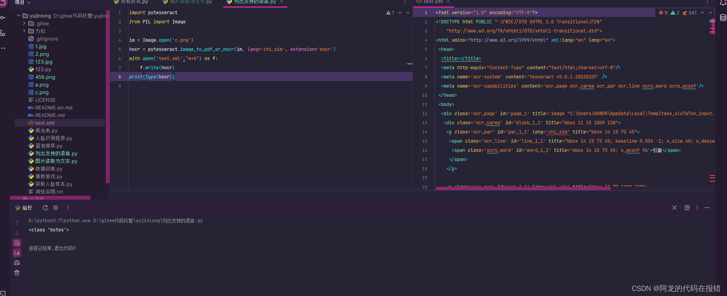Screen dimensions: 727x296
Task: Select the test.xml editor tab
Action: pos(429,2)
